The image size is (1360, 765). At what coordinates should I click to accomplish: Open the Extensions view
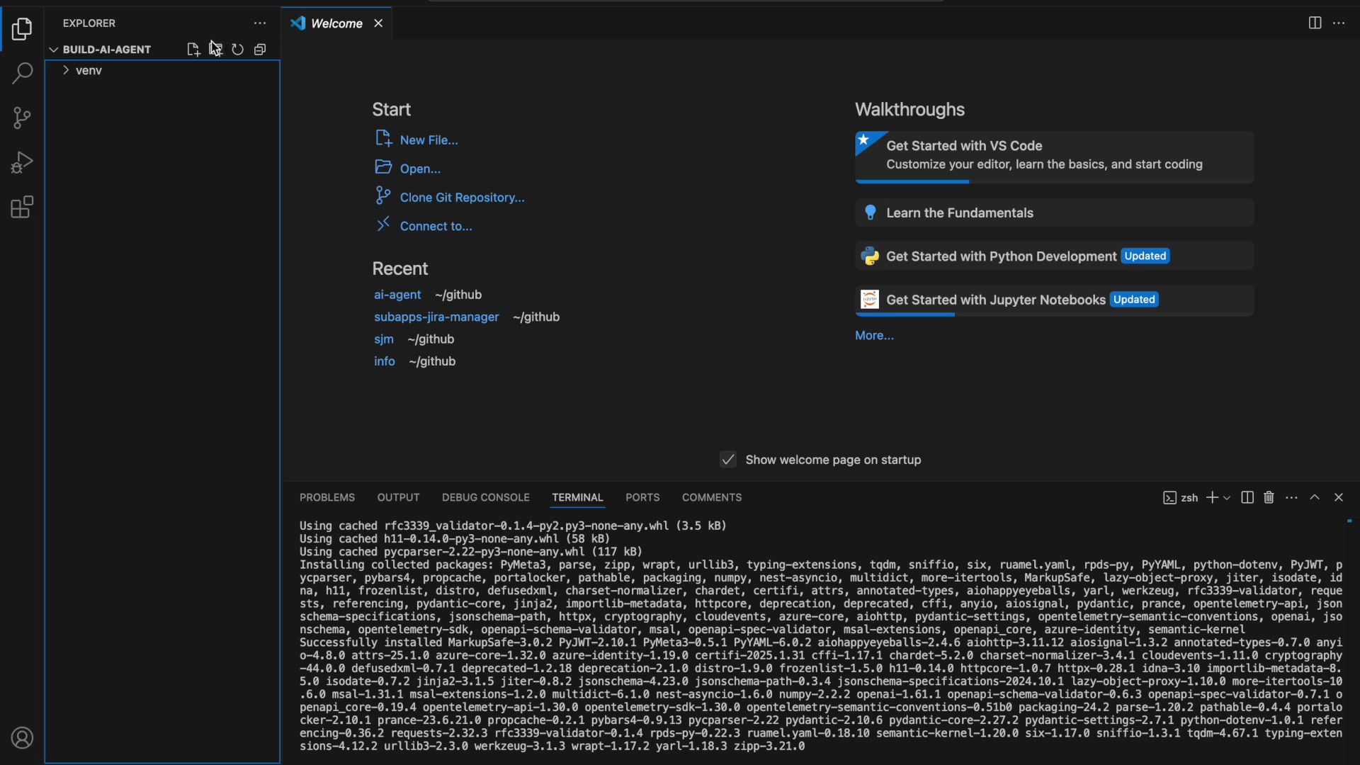[x=22, y=208]
